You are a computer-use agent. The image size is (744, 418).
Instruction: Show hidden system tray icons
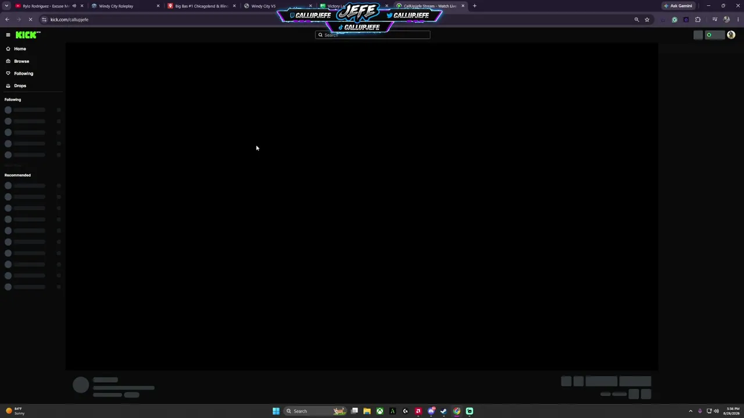tap(691, 411)
